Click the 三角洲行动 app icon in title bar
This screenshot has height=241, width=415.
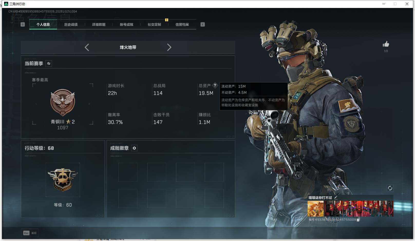tap(6, 4)
